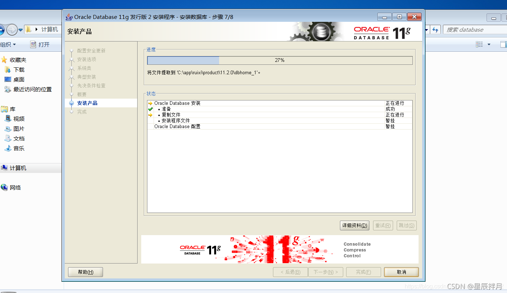Open 音乐 library in Explorer sidebar
This screenshot has width=507, height=293.
point(19,149)
